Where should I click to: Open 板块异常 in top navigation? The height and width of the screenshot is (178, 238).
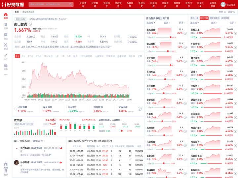[x=130, y=5]
